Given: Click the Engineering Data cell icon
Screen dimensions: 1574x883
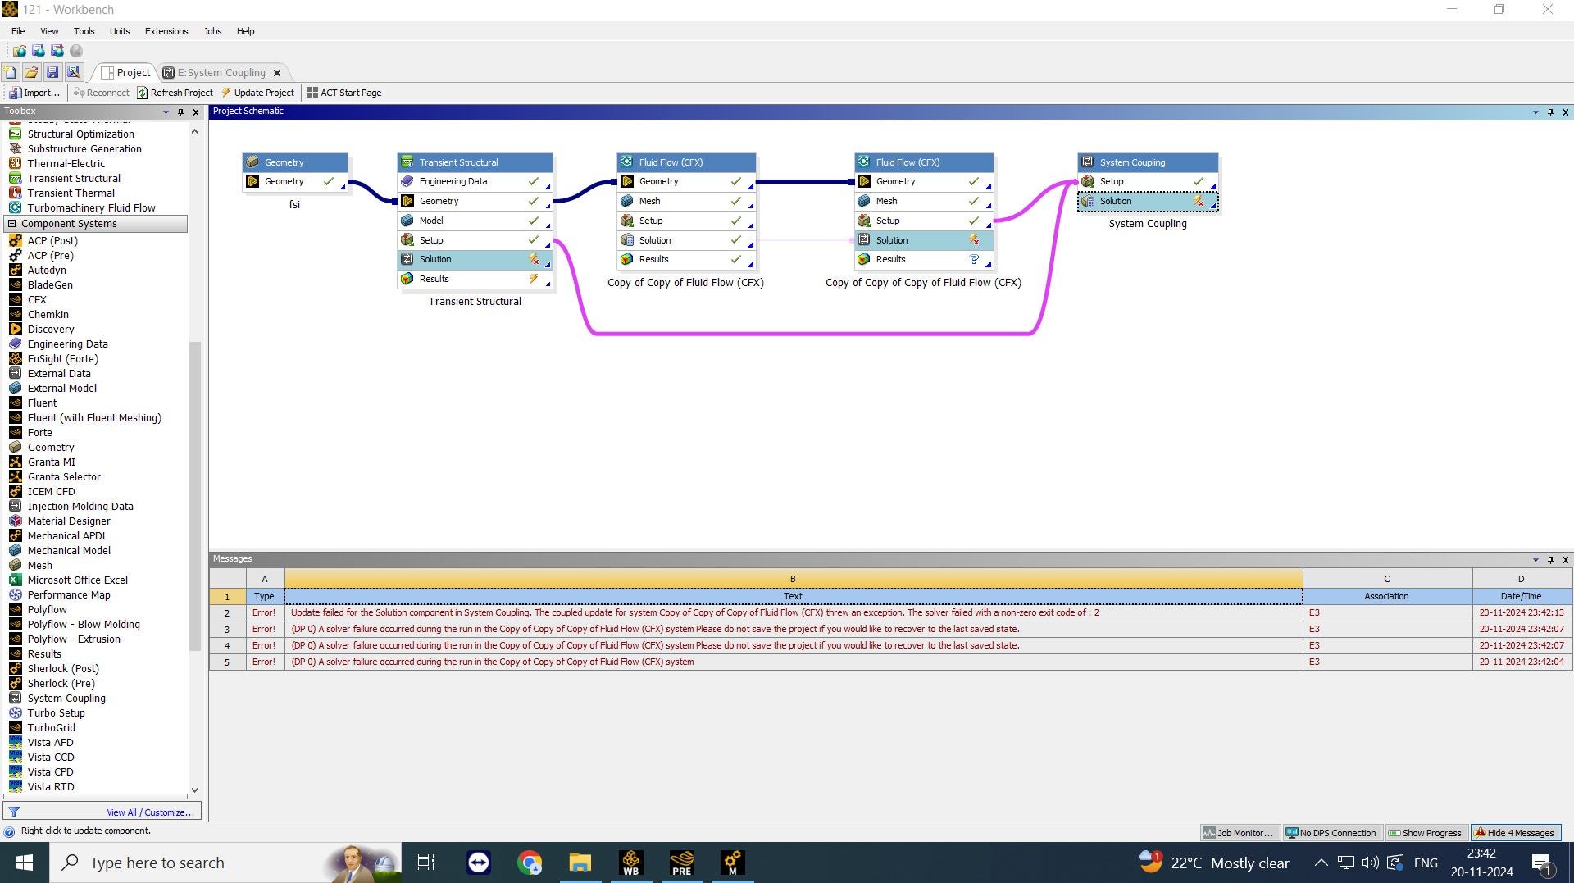Looking at the screenshot, I should (x=407, y=181).
